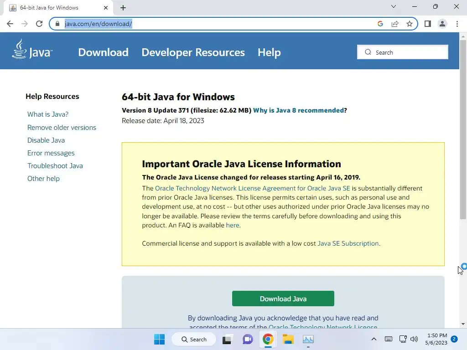Open taskbar Search box
Viewport: 467px width, 350px height.
[x=194, y=339]
